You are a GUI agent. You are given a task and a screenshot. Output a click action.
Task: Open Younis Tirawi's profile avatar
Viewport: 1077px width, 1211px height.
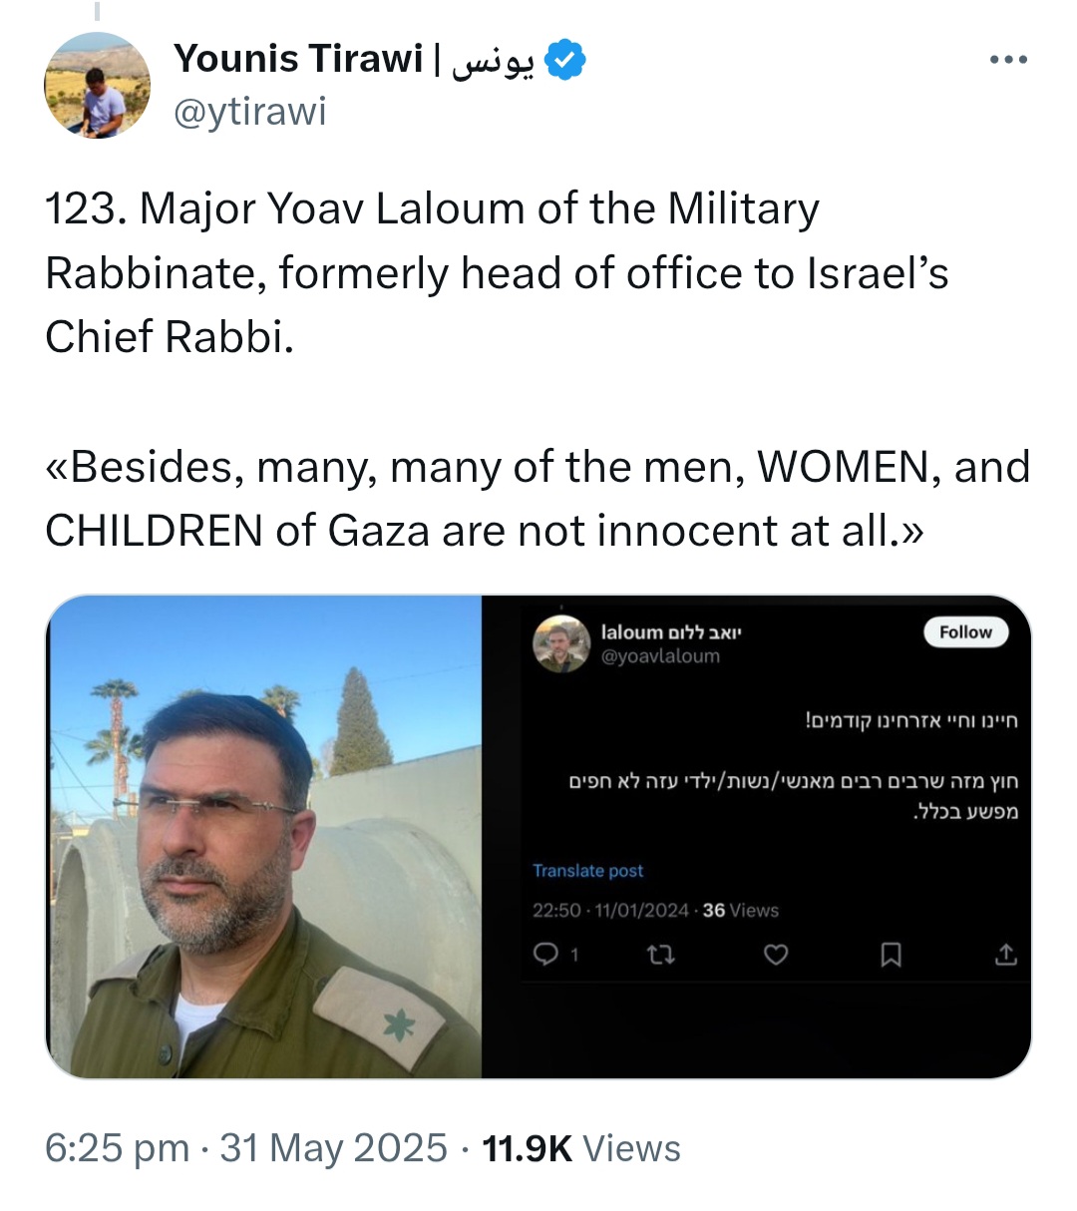point(98,85)
